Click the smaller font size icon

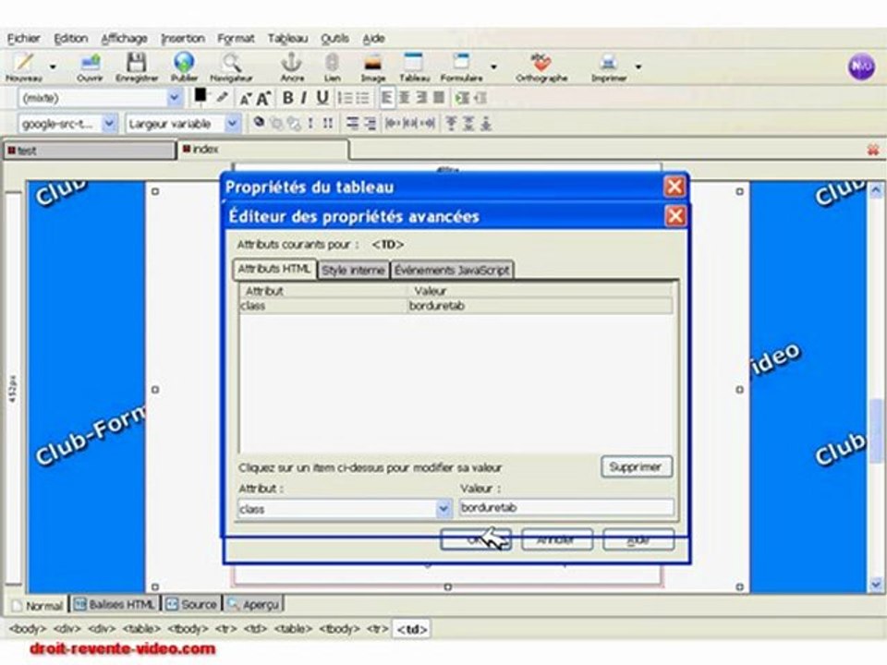244,99
